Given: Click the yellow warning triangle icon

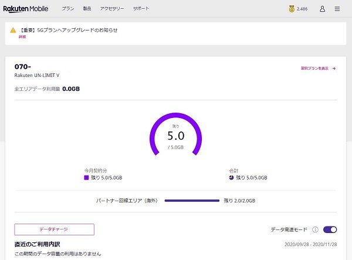Looking at the screenshot, I should coord(13,30).
